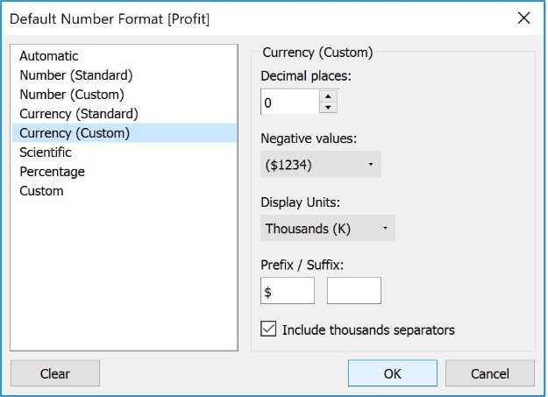The height and width of the screenshot is (397, 548).
Task: Uncheck Include thousands separators
Action: point(269,330)
